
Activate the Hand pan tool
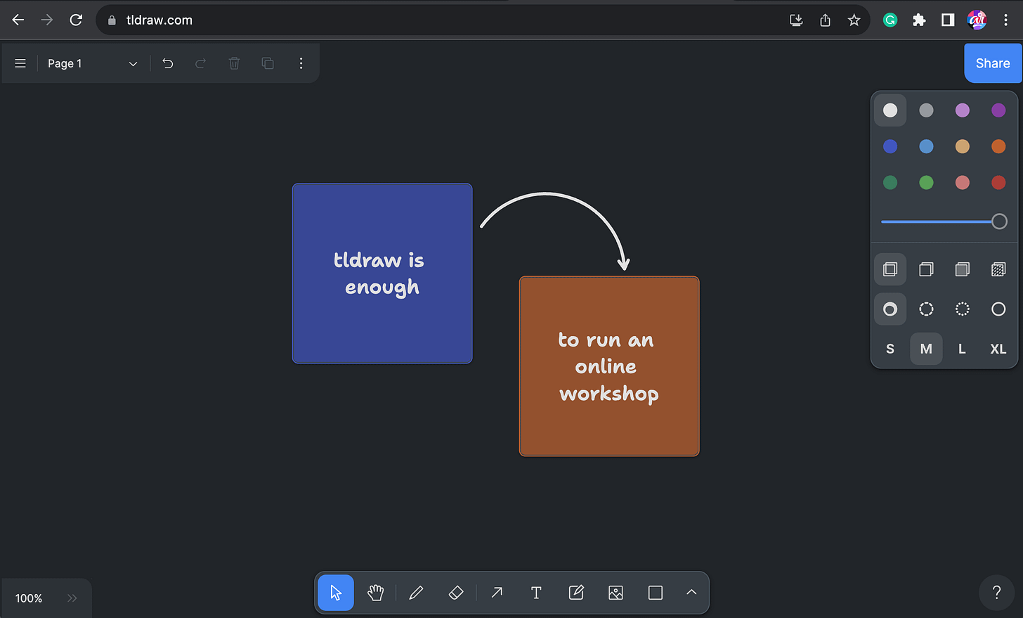[x=376, y=593]
